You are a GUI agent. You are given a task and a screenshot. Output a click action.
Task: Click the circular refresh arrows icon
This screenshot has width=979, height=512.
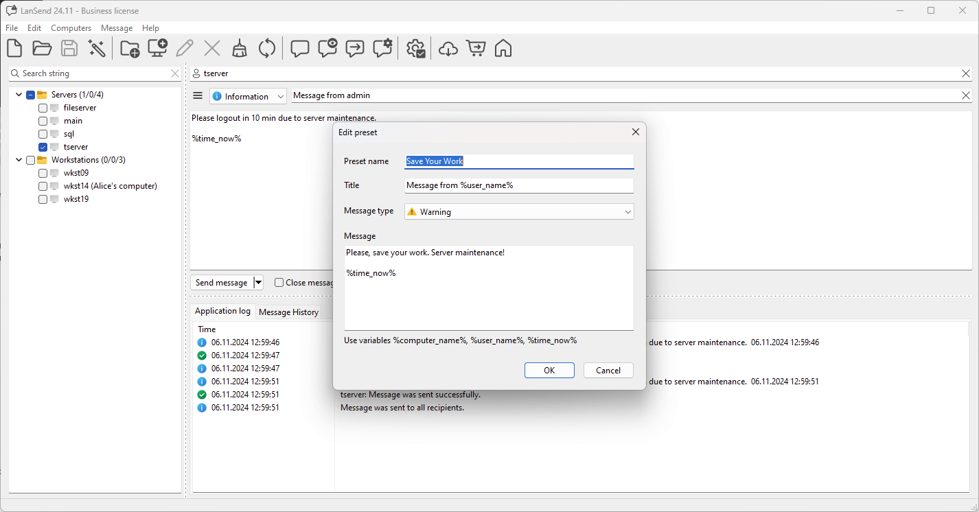(267, 49)
